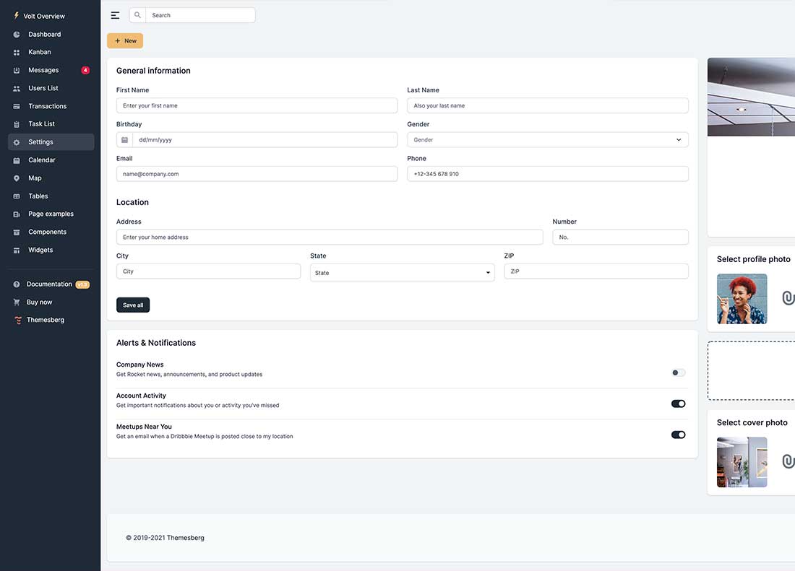Screen dimensions: 795x571
Task: Click the Save all button
Action: coord(132,305)
